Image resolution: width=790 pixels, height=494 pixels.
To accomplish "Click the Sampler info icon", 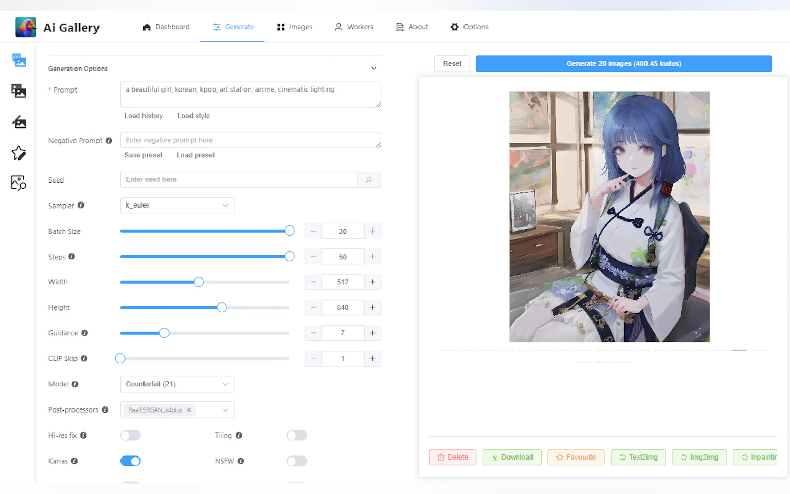I will pyautogui.click(x=81, y=205).
